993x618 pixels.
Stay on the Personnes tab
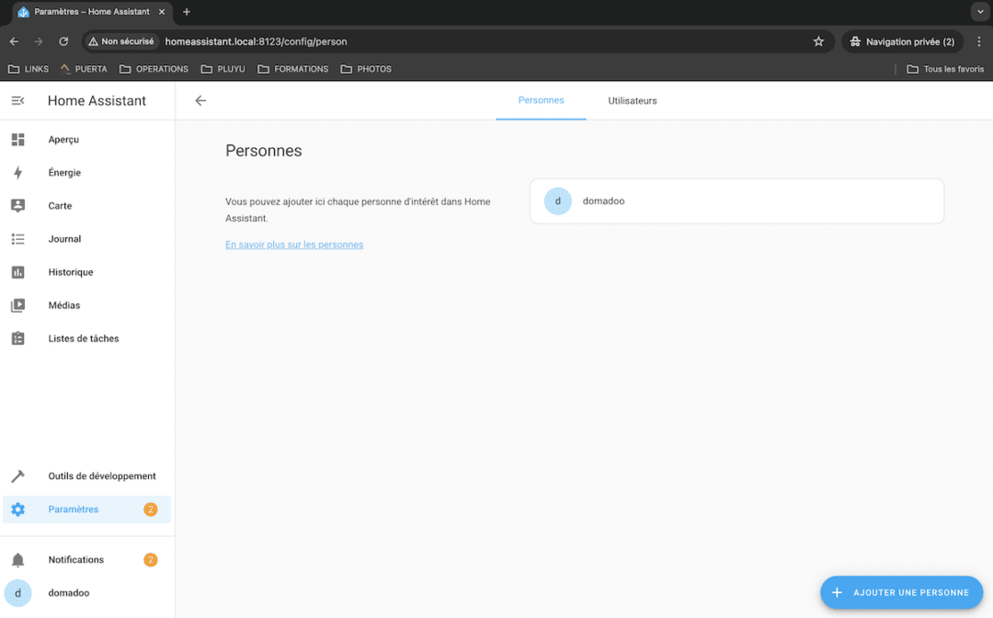click(x=541, y=101)
